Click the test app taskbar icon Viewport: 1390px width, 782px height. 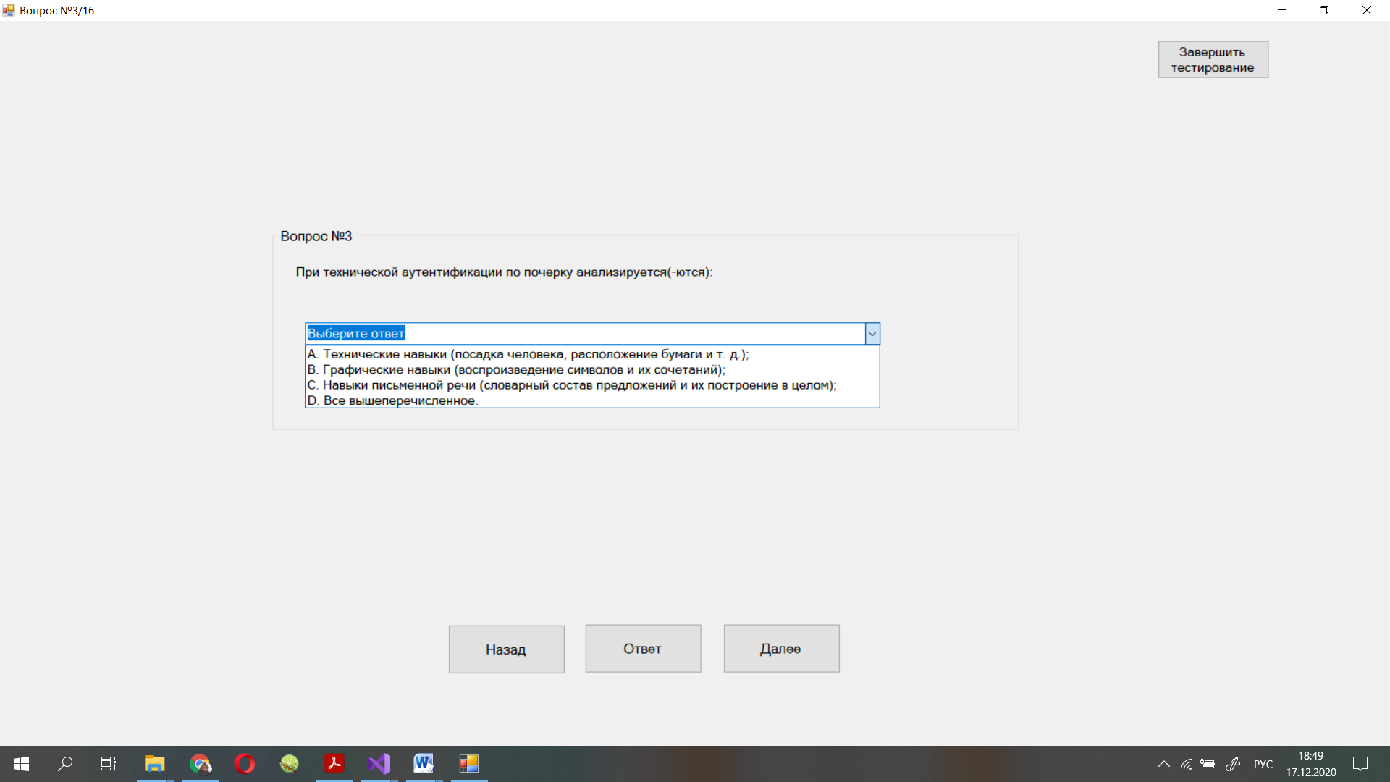point(469,764)
